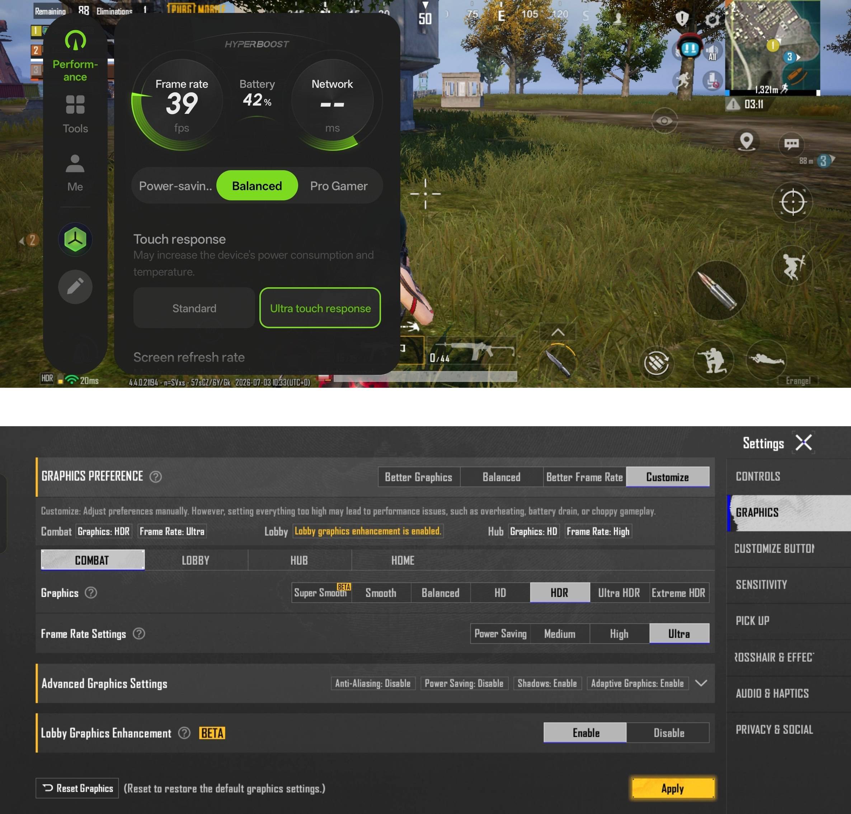This screenshot has height=814, width=851.
Task: Open the Me profile icon
Action: [x=75, y=164]
